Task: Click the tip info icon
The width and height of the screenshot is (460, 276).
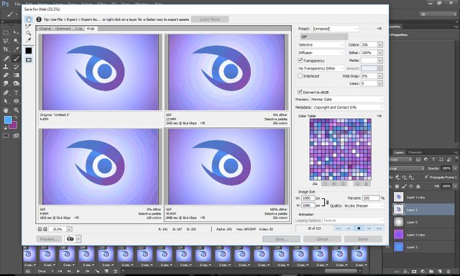Action: [x=39, y=19]
